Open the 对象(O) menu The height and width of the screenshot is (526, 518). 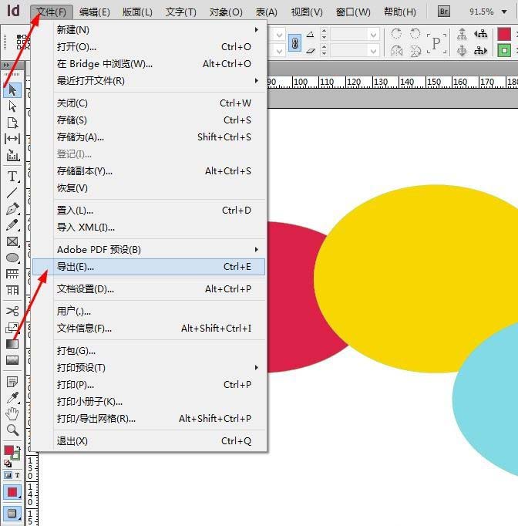tap(226, 12)
